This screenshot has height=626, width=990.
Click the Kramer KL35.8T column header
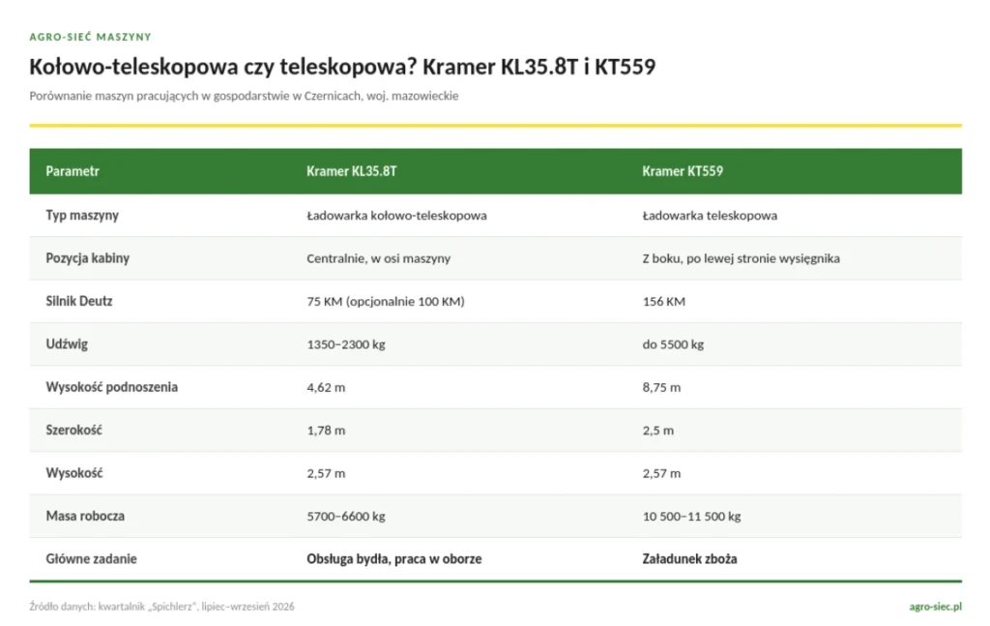[x=352, y=171]
